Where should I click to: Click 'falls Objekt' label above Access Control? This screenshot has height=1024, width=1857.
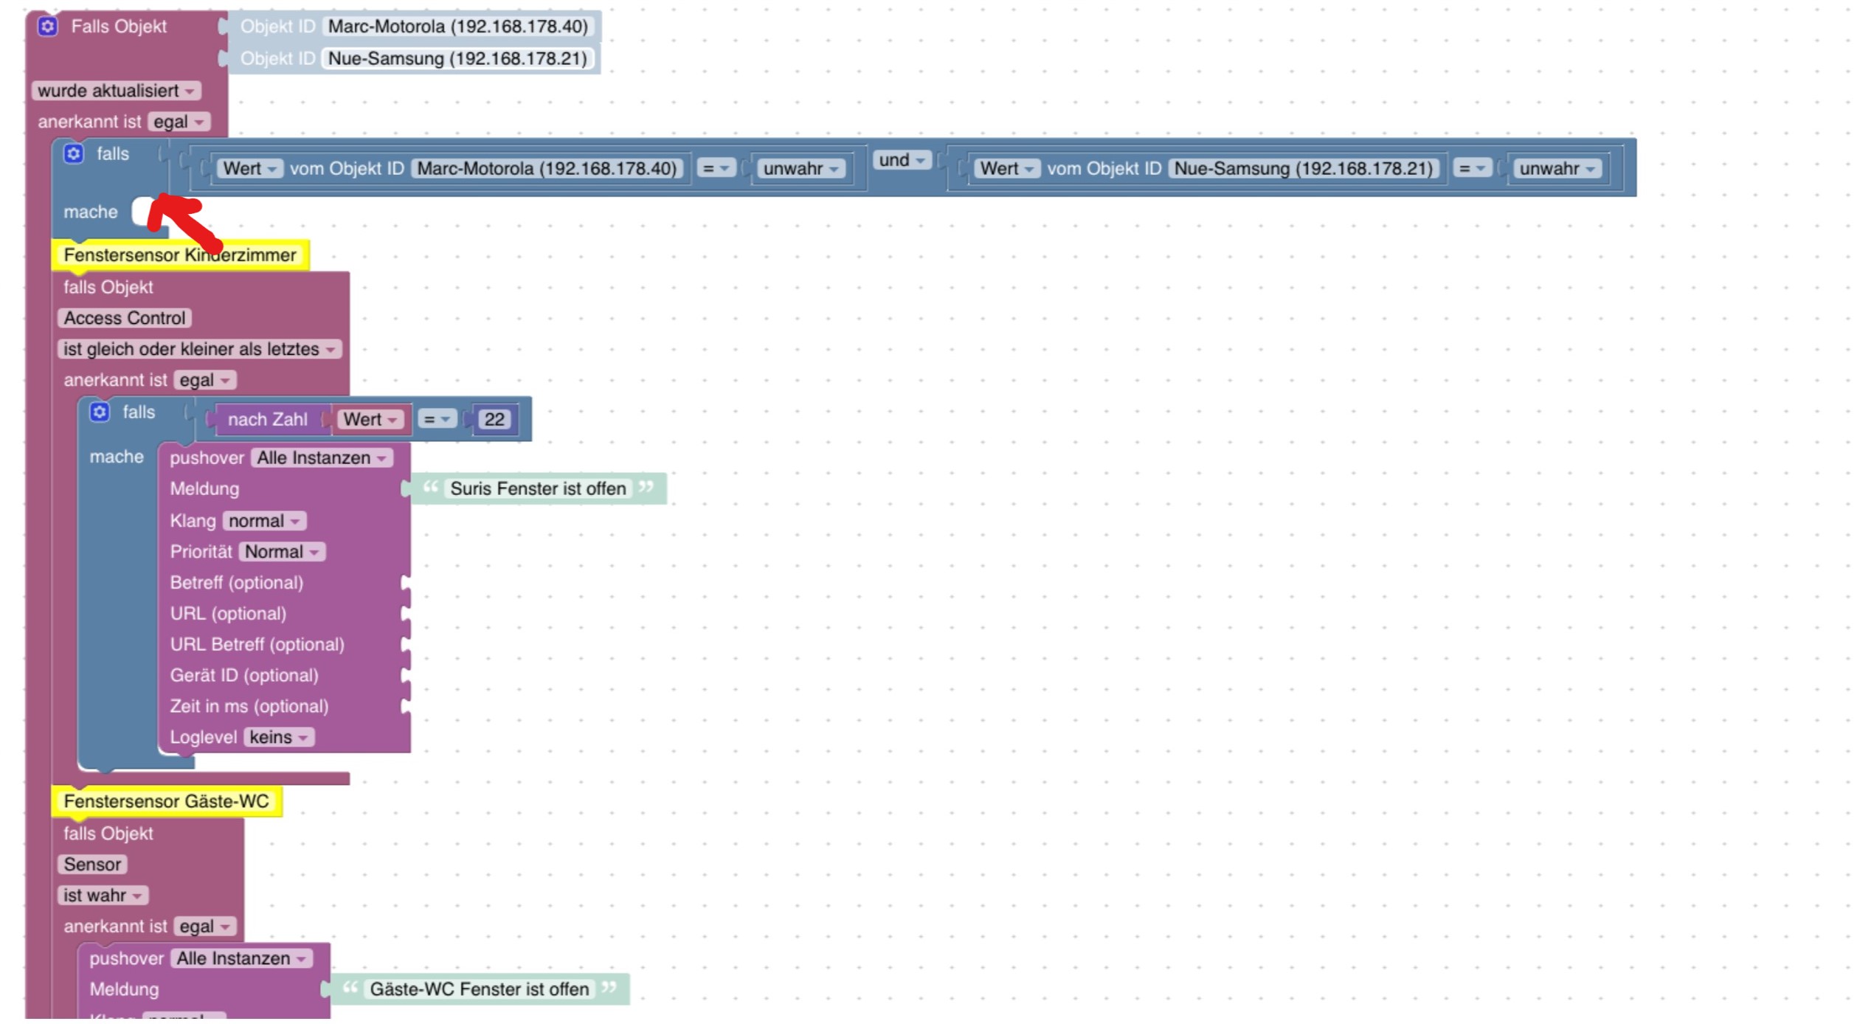[x=108, y=288]
